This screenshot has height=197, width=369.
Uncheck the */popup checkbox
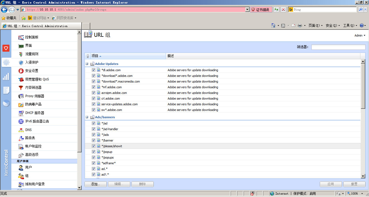tap(93, 152)
